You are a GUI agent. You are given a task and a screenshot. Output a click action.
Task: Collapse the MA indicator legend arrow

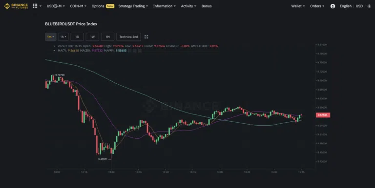pos(54,51)
